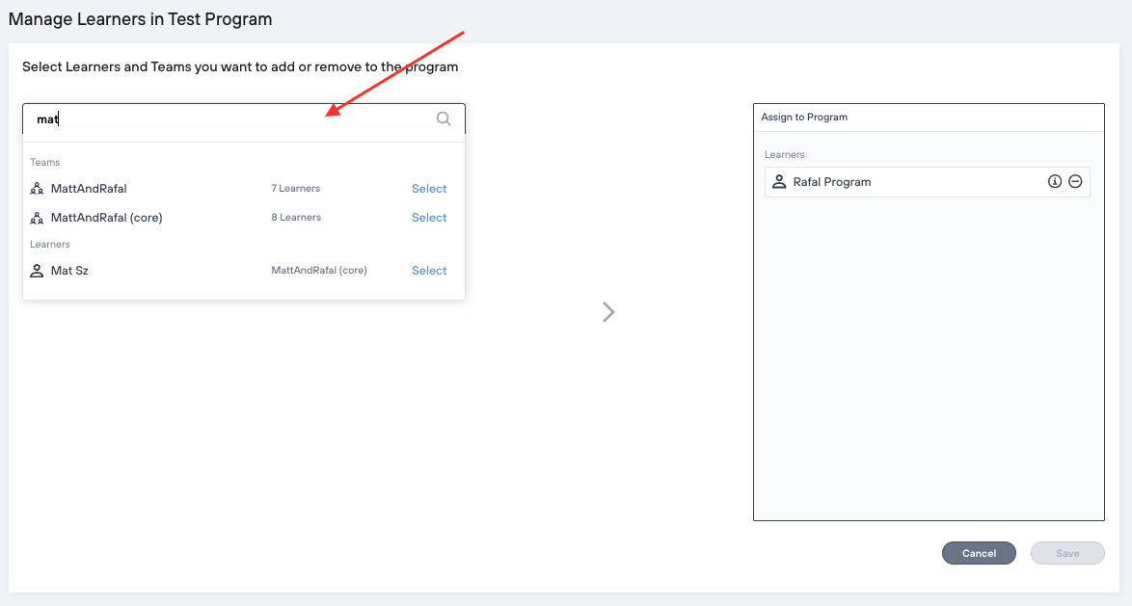Click the person icon beside Mat Sz
Viewport: 1132px width, 606px height.
tap(38, 271)
